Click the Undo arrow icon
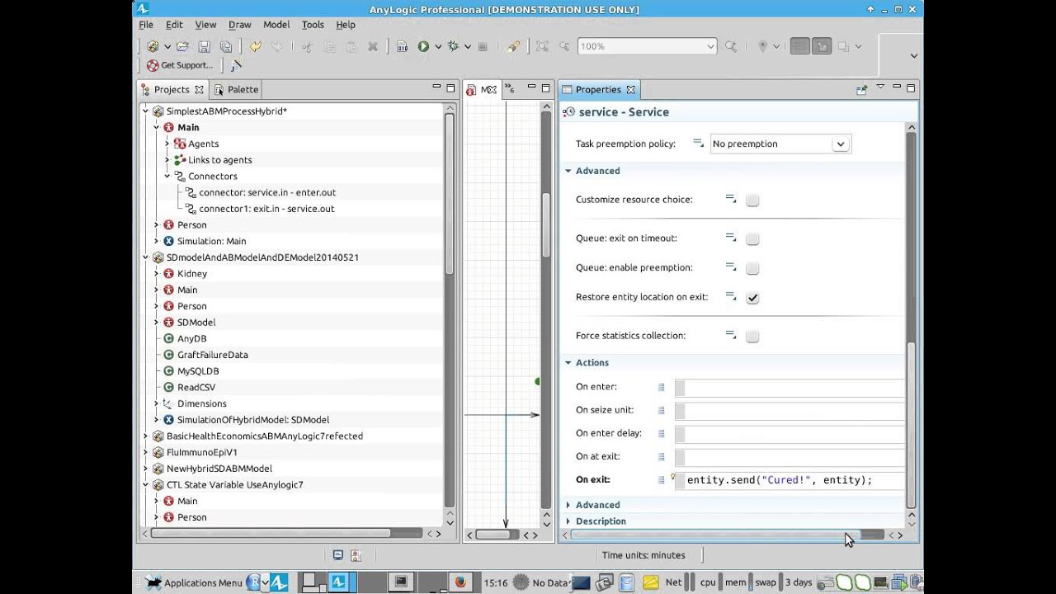Screen dimensions: 1056x594 (x=255, y=47)
